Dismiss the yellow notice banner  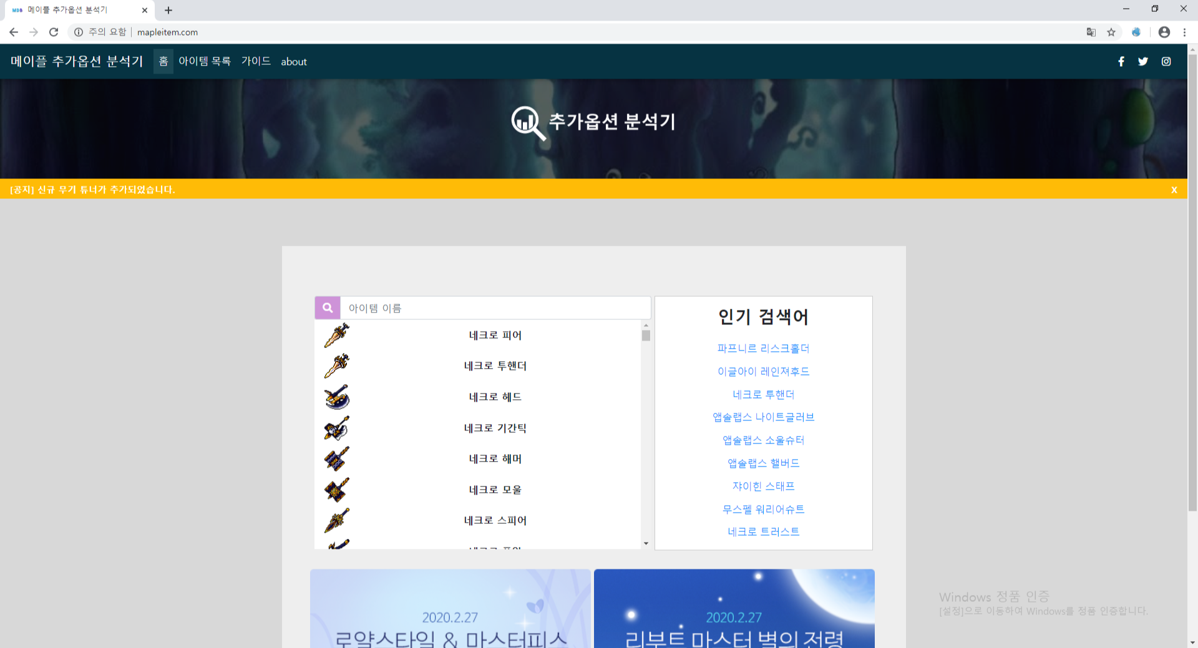1174,190
